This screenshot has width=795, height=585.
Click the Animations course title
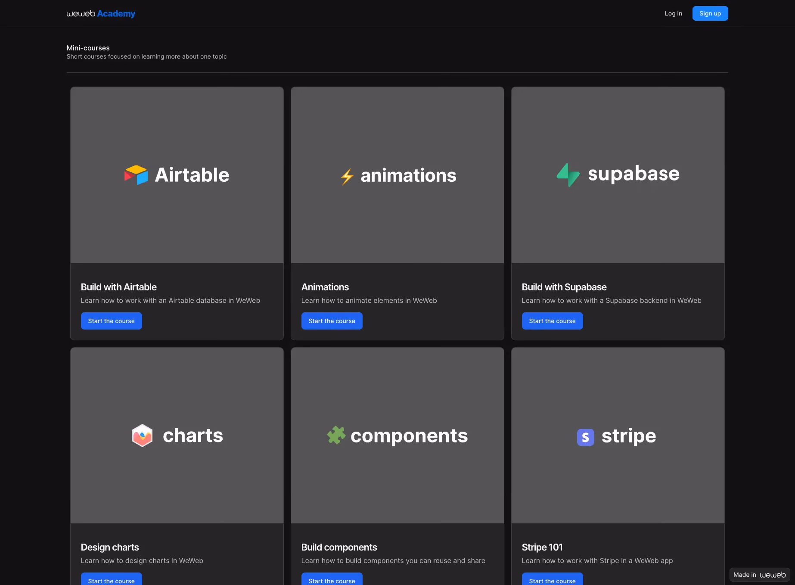325,287
